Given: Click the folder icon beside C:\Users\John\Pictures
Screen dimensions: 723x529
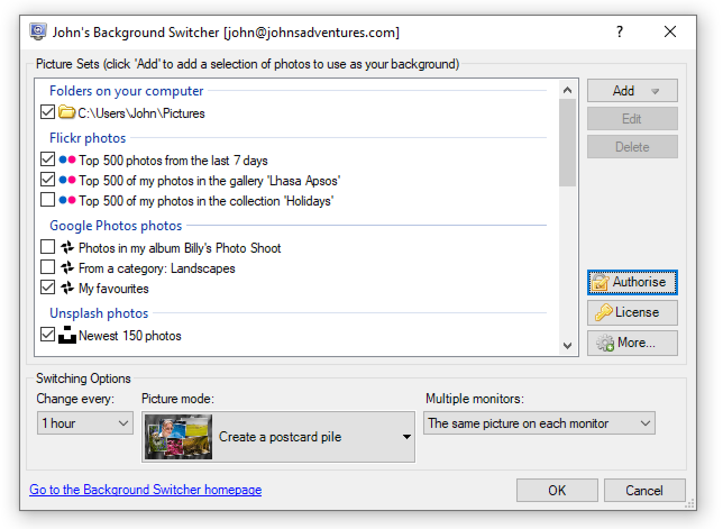Looking at the screenshot, I should click(x=67, y=112).
